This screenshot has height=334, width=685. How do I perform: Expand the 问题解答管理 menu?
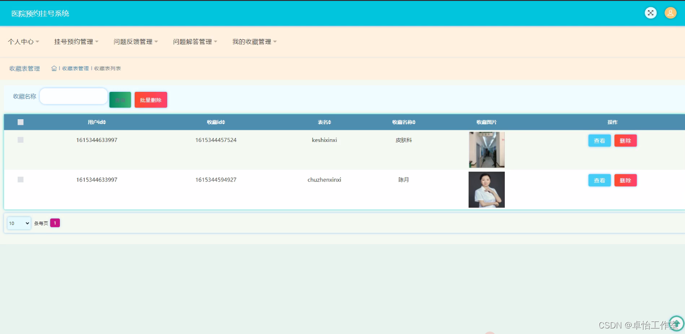pyautogui.click(x=195, y=42)
